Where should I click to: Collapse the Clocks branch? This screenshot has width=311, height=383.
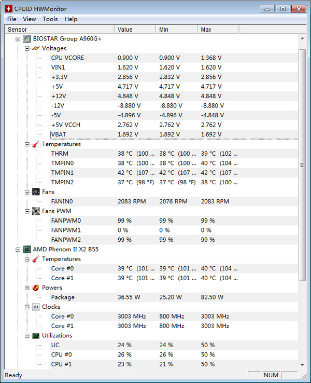point(27,307)
